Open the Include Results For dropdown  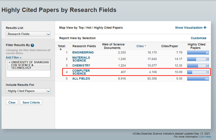pyautogui.click(x=28, y=91)
